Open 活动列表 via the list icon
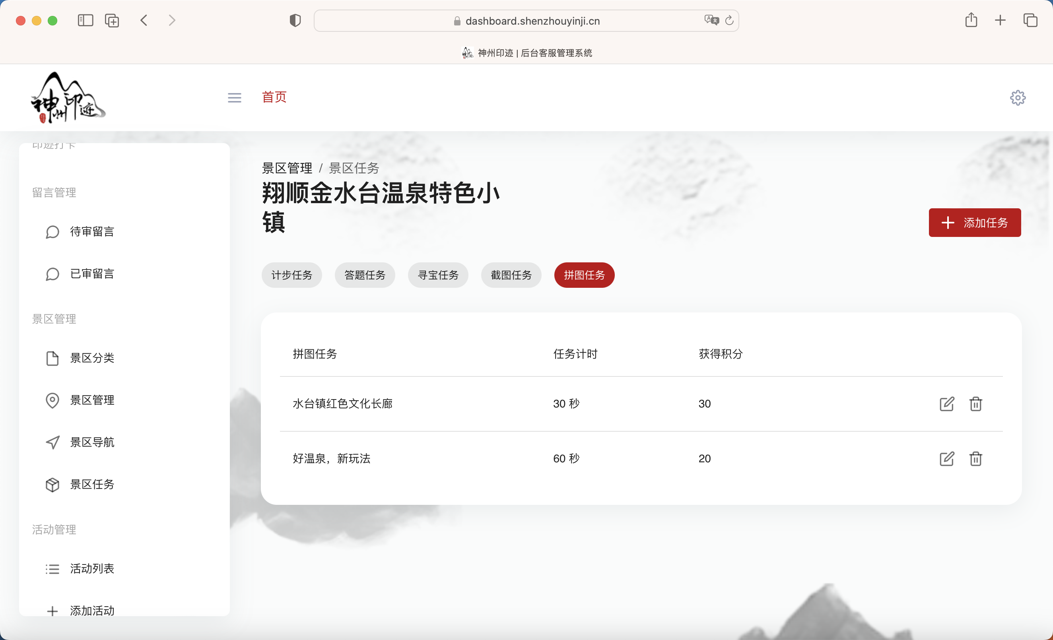1053x640 pixels. [52, 569]
